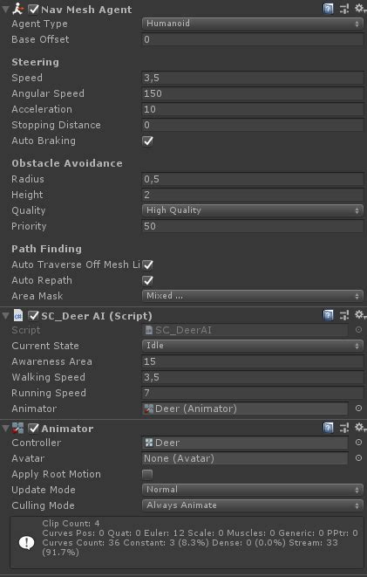Open SC_Deer AI script help icon
The image size is (367, 577).
(x=328, y=315)
